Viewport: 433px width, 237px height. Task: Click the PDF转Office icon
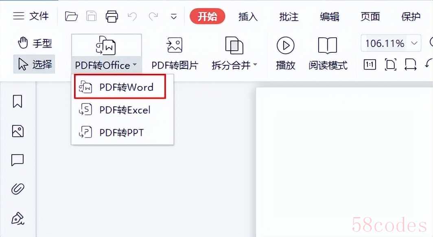pyautogui.click(x=106, y=45)
